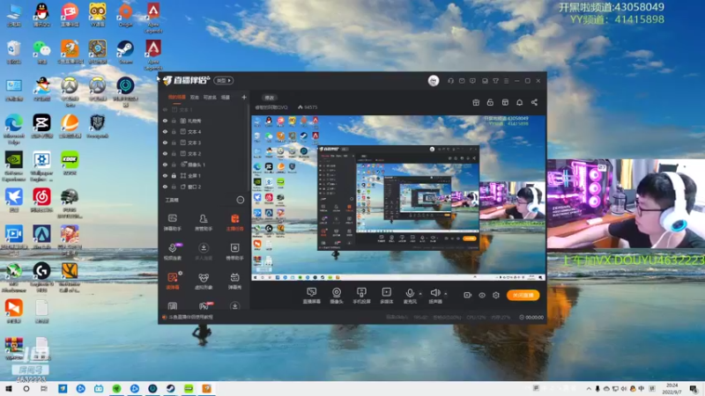This screenshot has width=705, height=396.
Task: Select the KOOK desktop shortcut
Action: [x=70, y=163]
